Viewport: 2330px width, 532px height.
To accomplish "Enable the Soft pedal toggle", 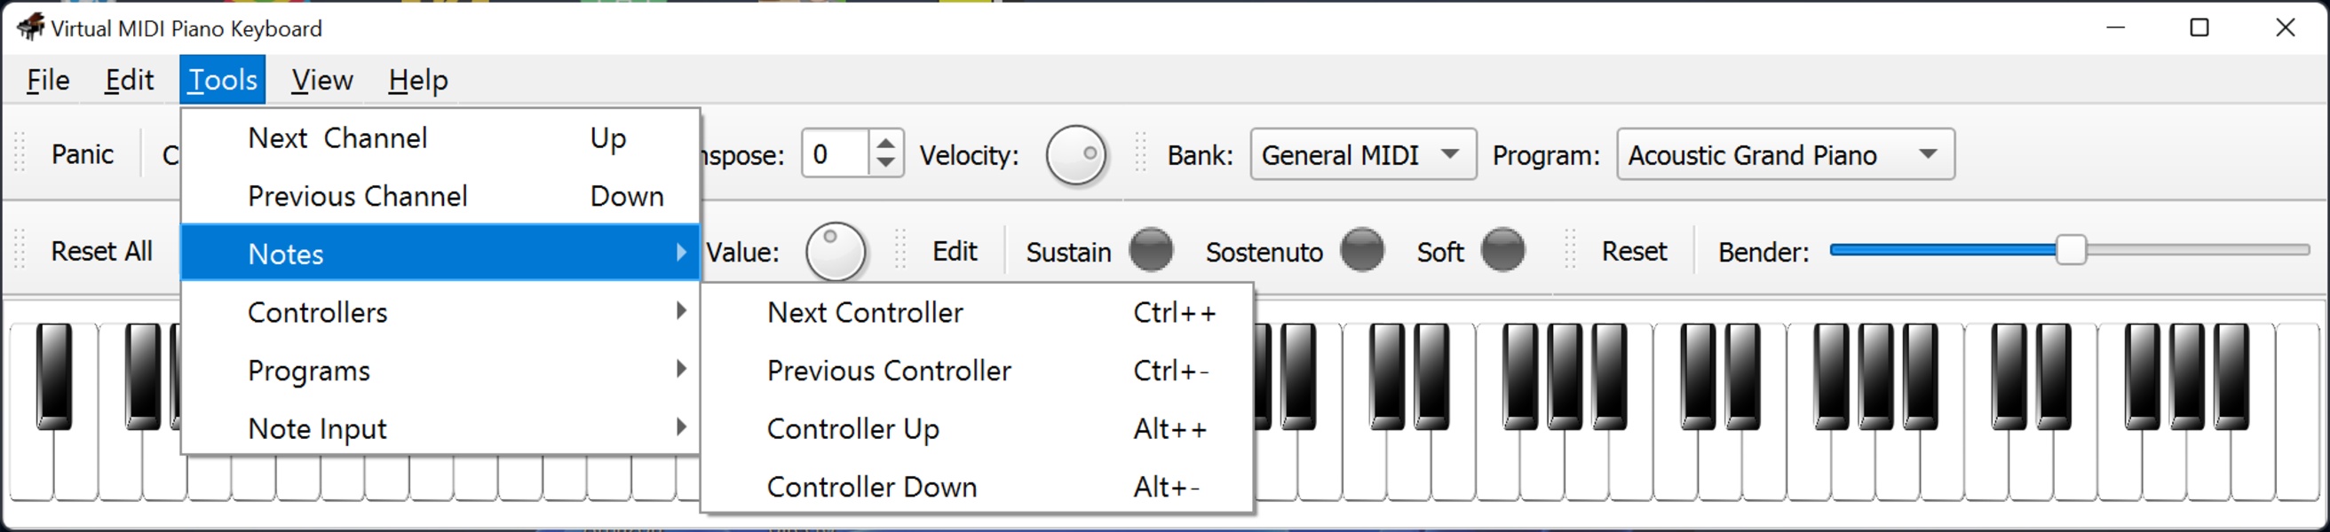I will point(1502,250).
